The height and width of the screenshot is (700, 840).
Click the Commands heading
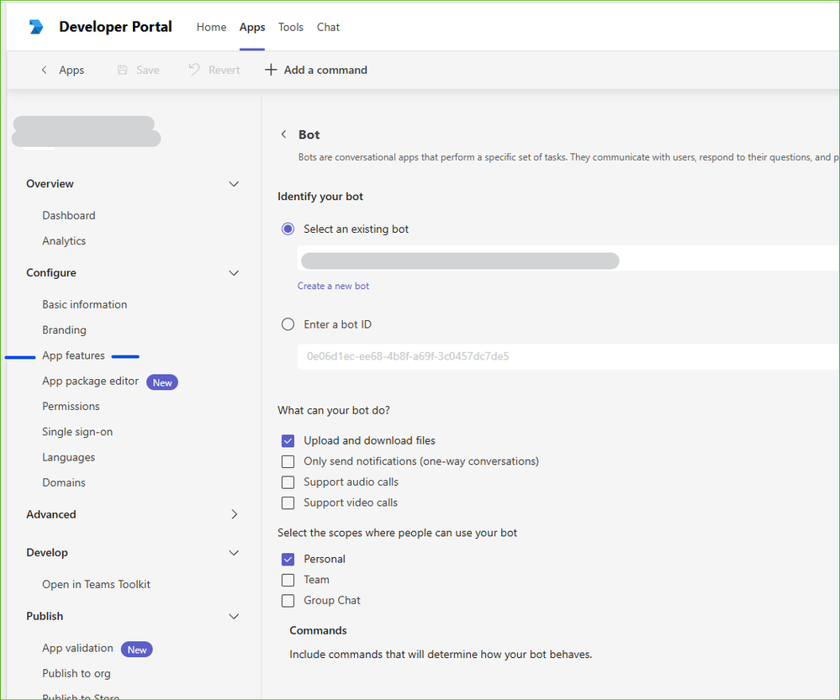318,631
